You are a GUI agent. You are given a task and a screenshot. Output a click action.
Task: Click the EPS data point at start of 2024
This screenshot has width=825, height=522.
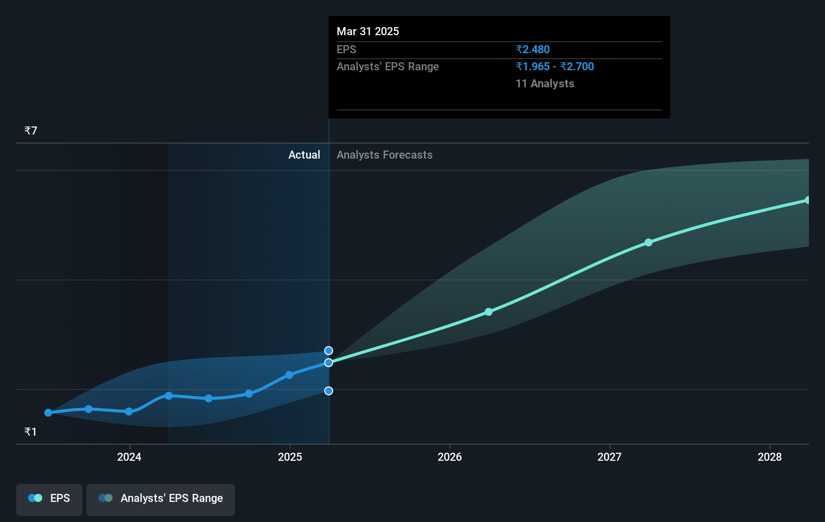(129, 412)
